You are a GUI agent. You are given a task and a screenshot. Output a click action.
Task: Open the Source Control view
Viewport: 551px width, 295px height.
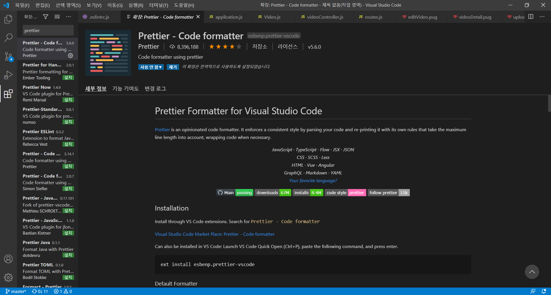coord(8,56)
